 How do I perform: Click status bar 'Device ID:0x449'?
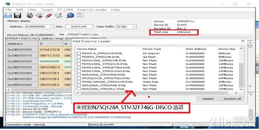coord(101,124)
